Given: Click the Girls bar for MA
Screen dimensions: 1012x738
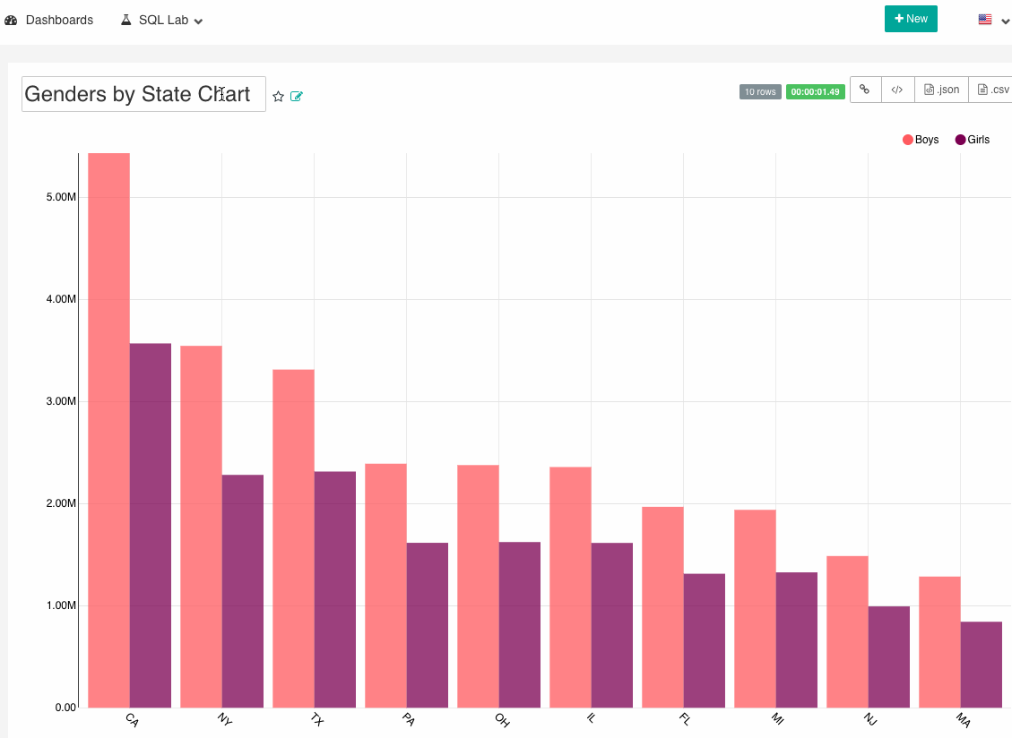Looking at the screenshot, I should tap(981, 665).
